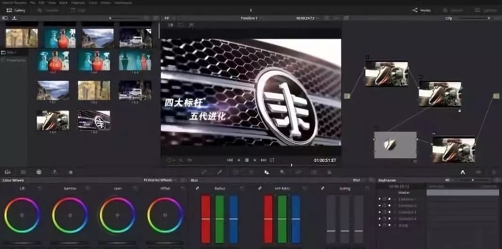Toggle auto keyframe for Corrector 3
The width and height of the screenshot is (502, 249).
click(x=389, y=212)
